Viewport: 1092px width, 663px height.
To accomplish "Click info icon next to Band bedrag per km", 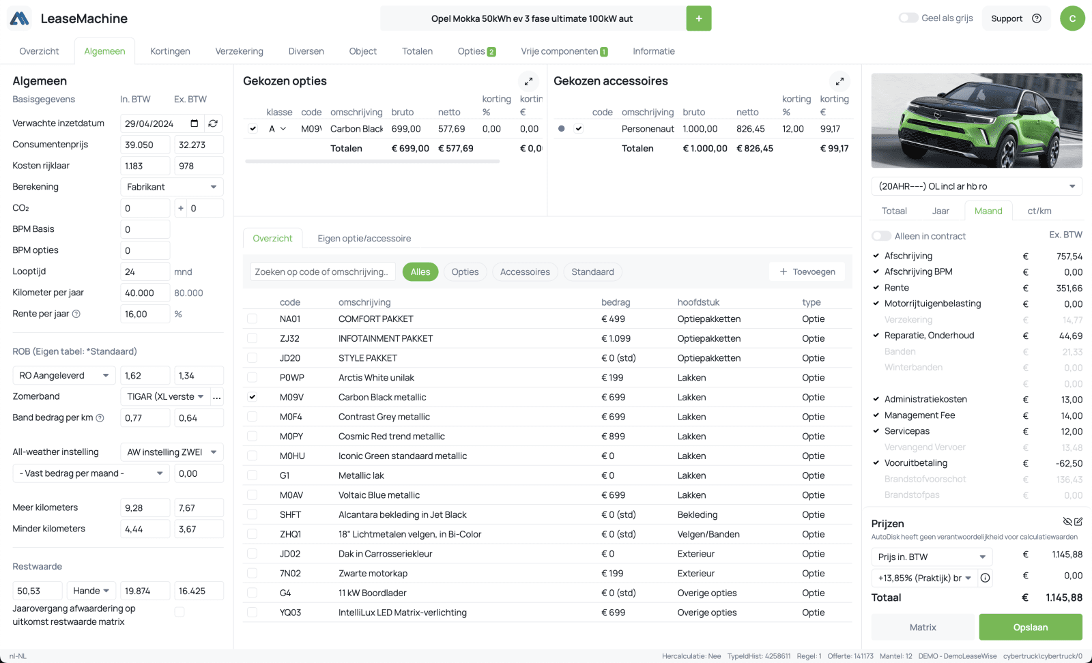I will click(100, 418).
